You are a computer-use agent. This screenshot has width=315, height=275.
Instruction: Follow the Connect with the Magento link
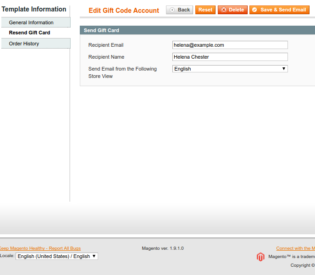pos(295,248)
